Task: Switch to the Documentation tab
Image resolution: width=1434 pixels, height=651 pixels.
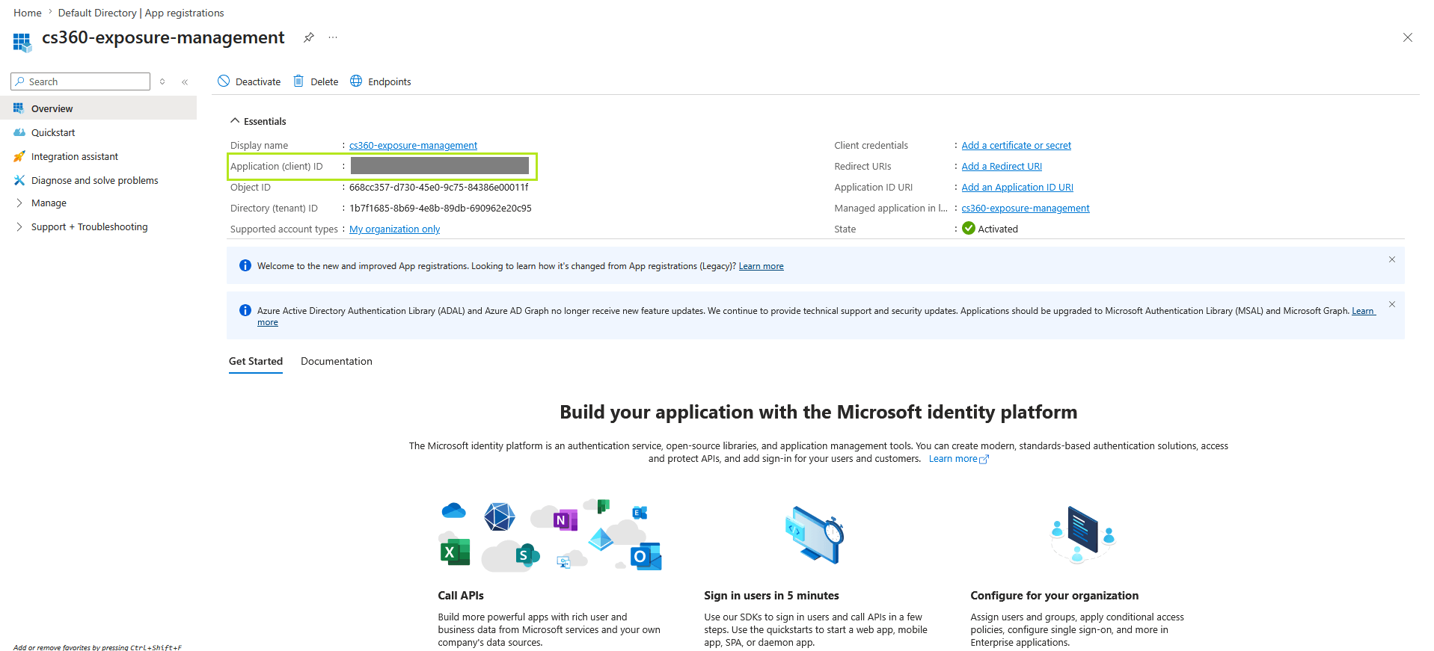Action: coord(337,361)
